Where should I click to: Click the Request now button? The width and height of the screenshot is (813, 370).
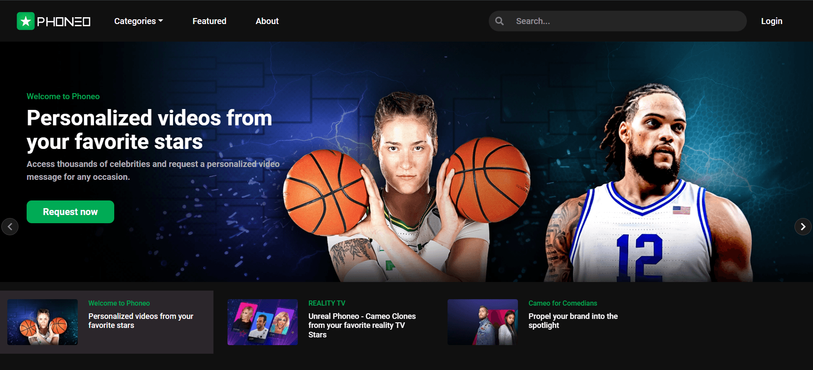point(70,212)
